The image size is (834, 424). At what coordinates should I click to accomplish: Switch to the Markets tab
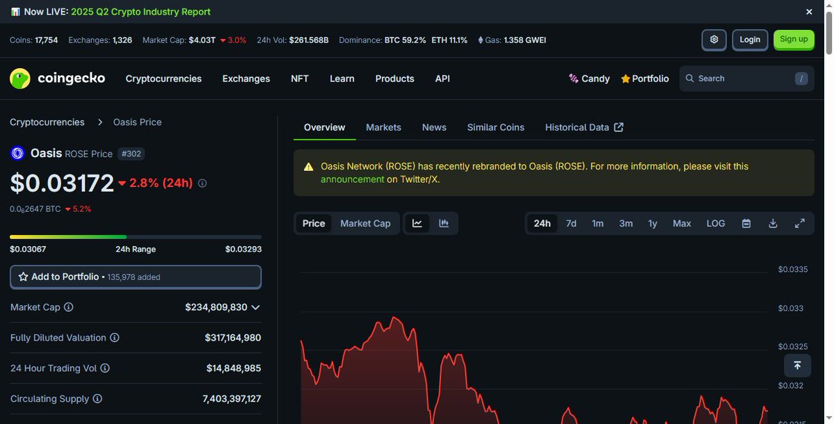(383, 127)
